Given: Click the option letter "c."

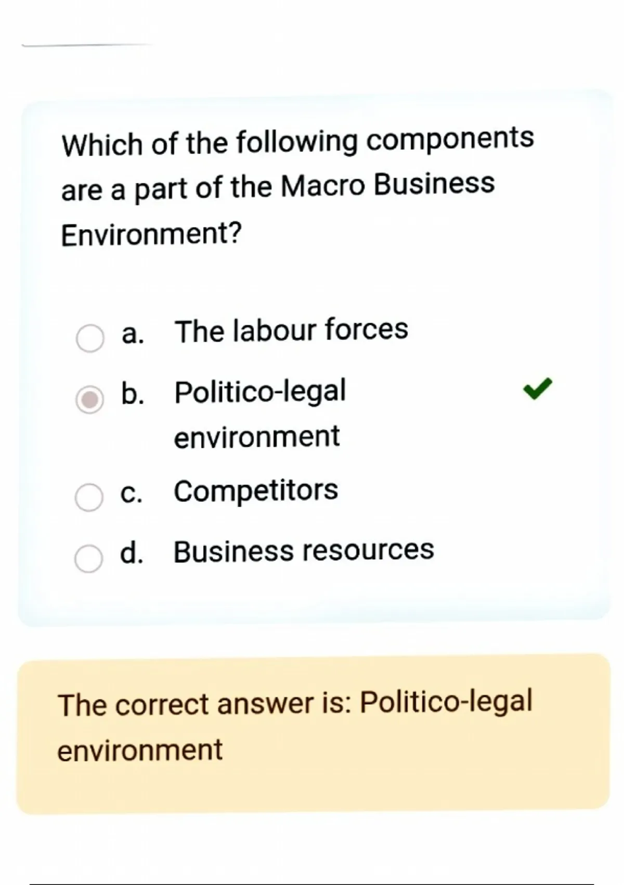Looking at the screenshot, I should [x=131, y=492].
